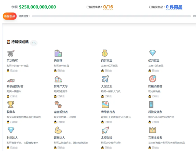Click the shopping bag icon for 购物狂
Image resolution: width=196 pixels, height=152 pixels.
point(58,53)
